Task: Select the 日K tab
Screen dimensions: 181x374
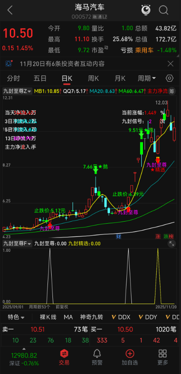Action: pos(67,78)
